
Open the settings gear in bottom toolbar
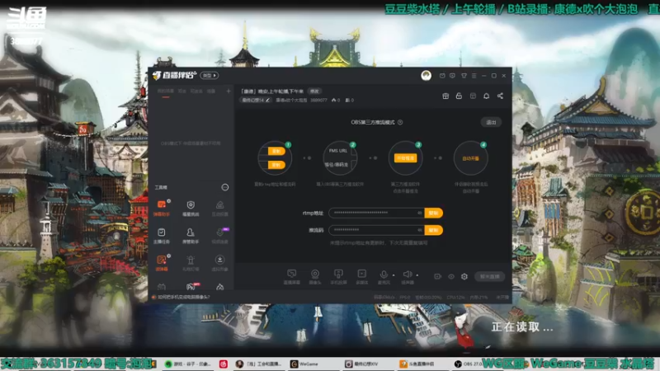pyautogui.click(x=464, y=276)
